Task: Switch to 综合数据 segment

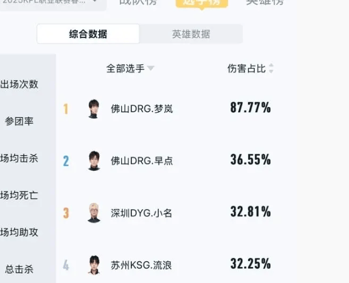Action: tap(88, 34)
